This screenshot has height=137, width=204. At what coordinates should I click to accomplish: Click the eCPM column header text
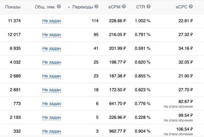tap(114, 7)
